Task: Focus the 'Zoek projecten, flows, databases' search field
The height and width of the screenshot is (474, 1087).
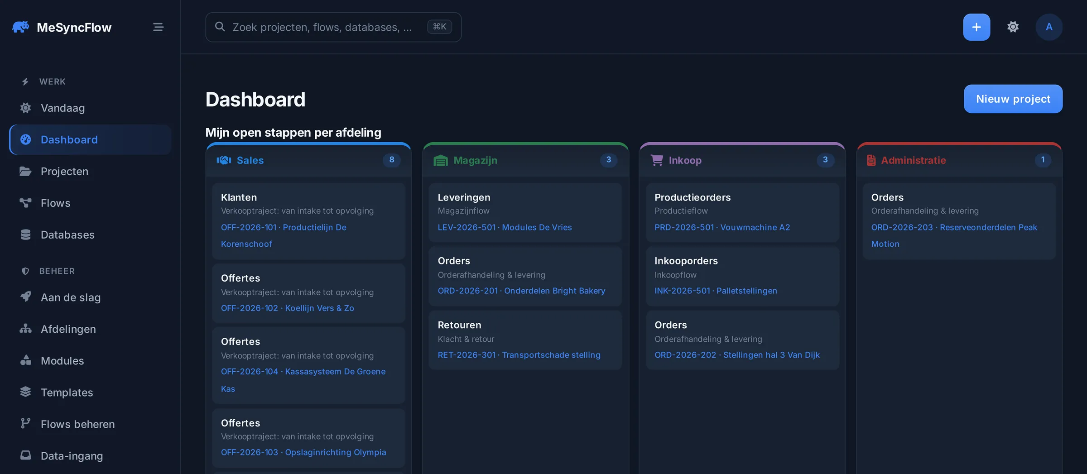Action: pyautogui.click(x=333, y=27)
